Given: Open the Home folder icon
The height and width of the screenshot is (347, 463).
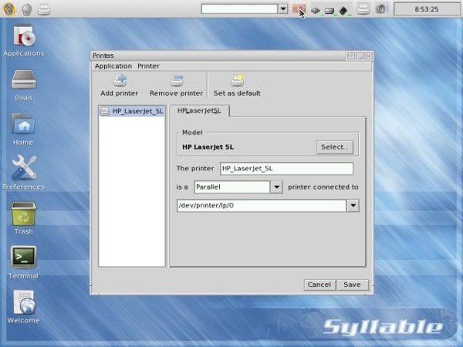Looking at the screenshot, I should coord(23,124).
